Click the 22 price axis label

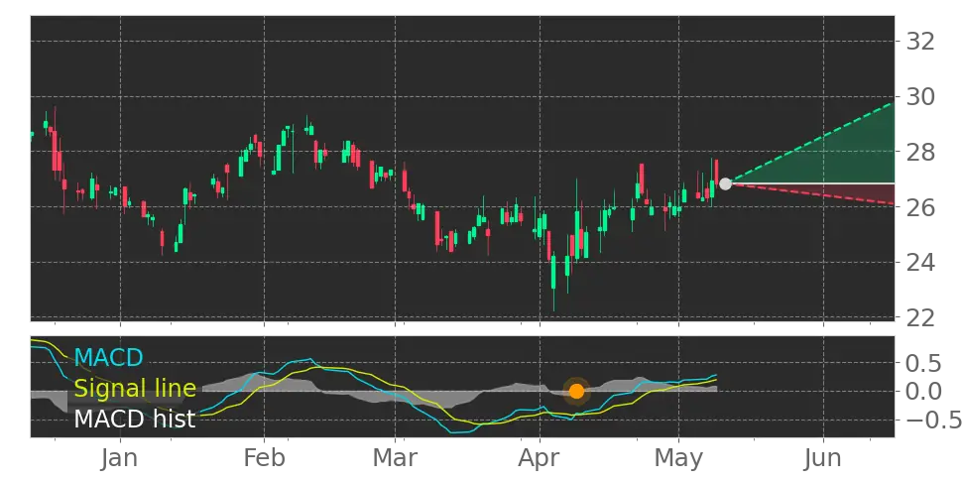coord(920,317)
